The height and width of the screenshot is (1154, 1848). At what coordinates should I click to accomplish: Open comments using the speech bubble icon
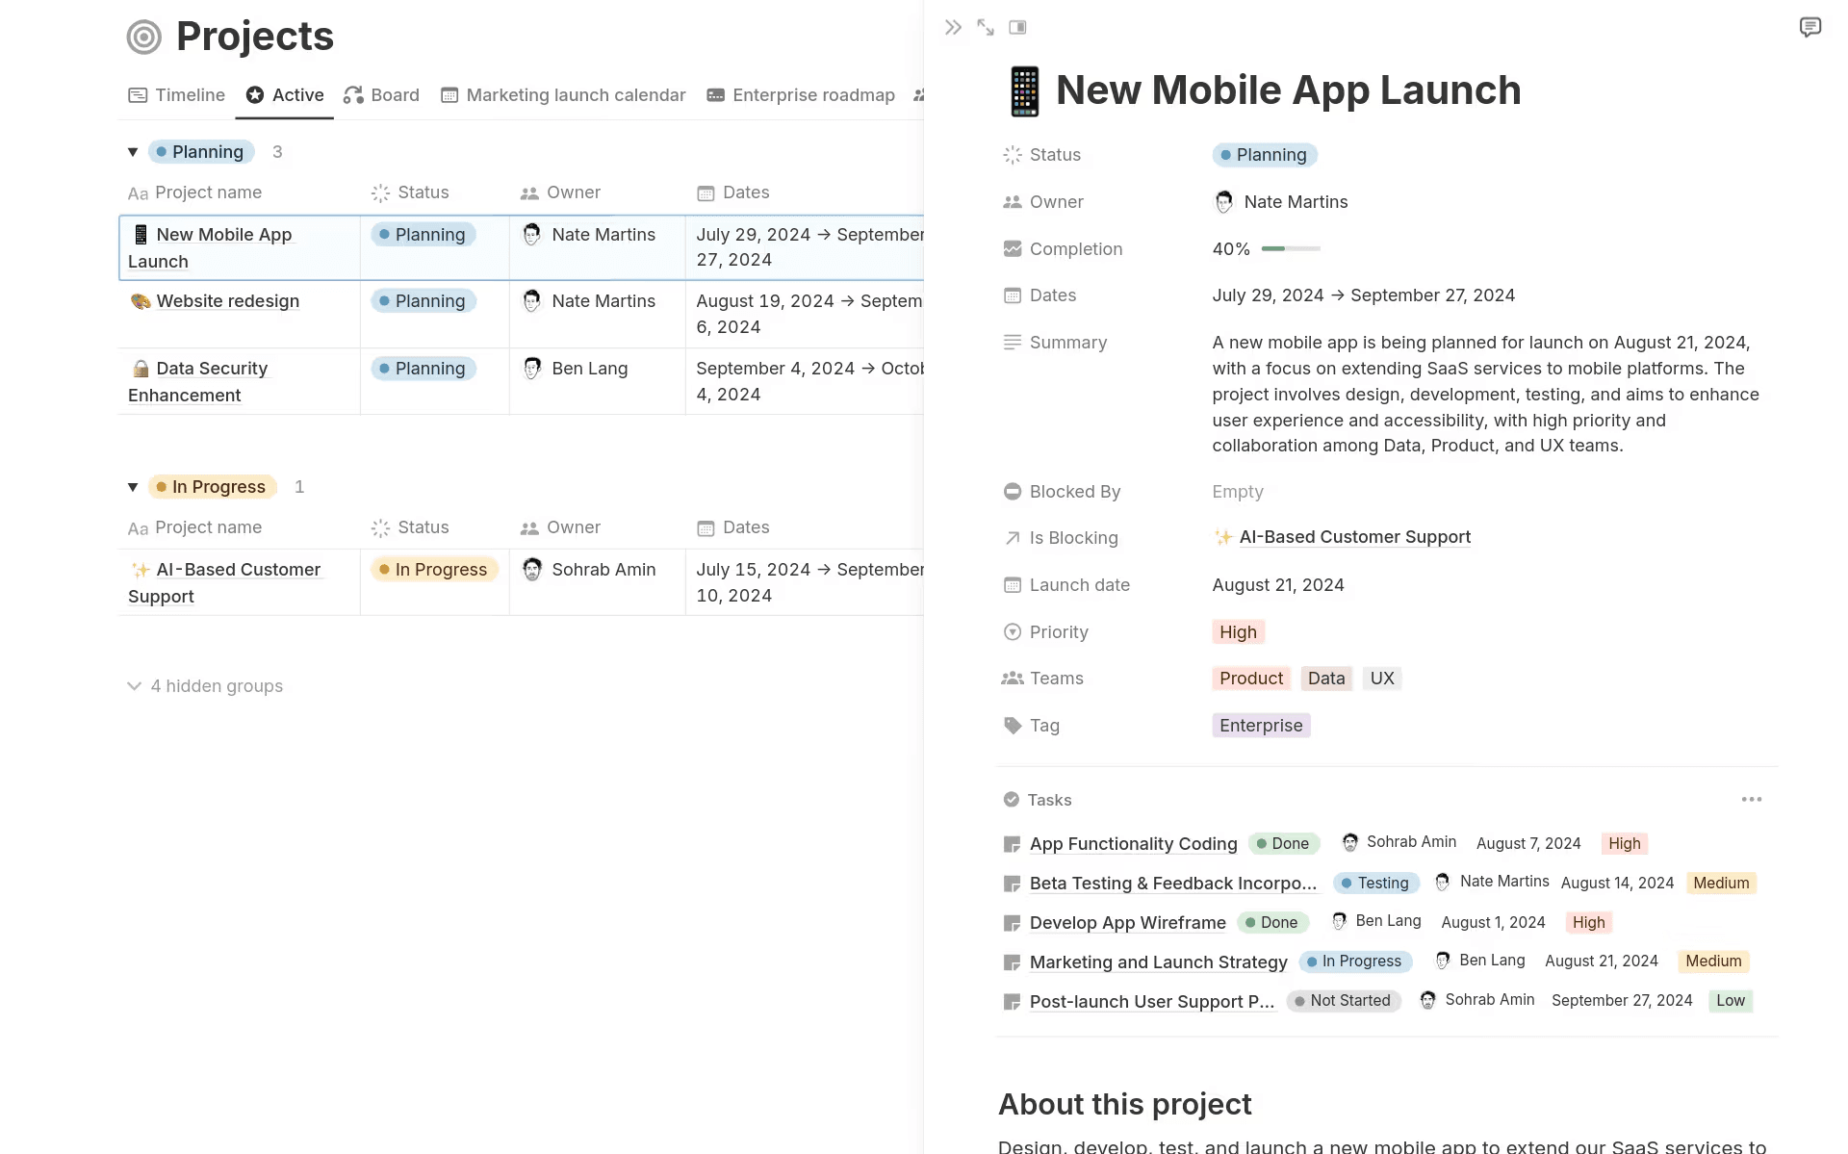[x=1811, y=26]
